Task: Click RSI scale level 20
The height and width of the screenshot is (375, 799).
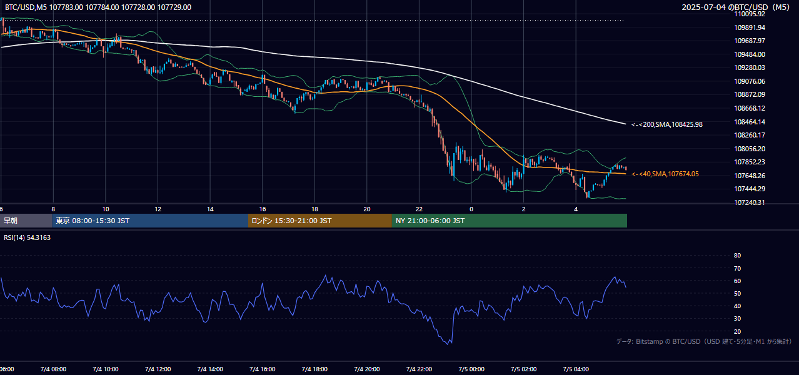Action: tap(737, 331)
